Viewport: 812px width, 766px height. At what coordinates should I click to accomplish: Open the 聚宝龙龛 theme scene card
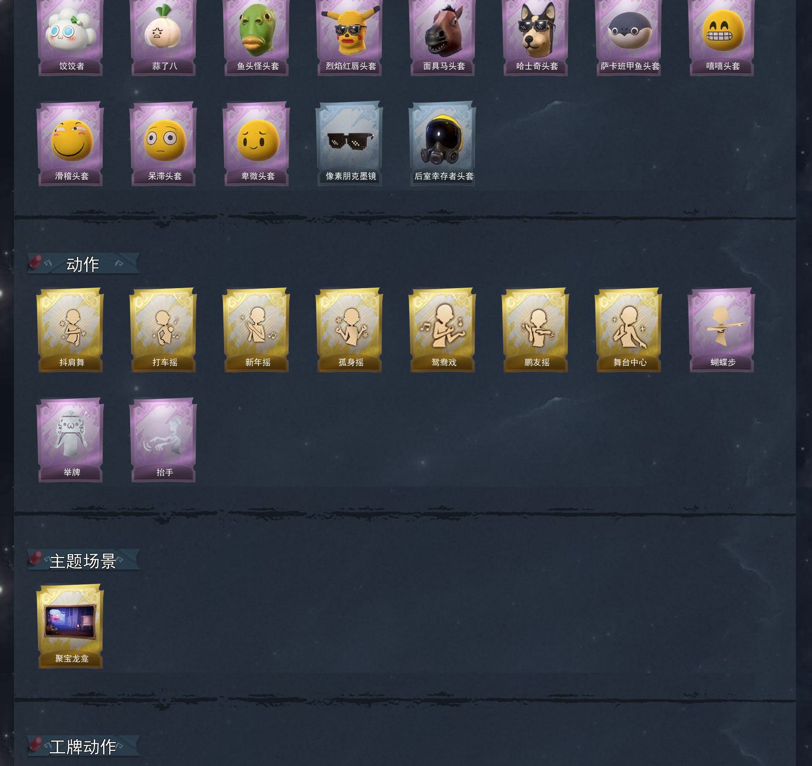(x=71, y=626)
